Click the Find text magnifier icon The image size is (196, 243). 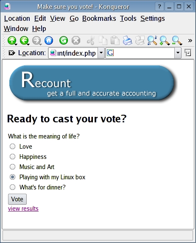[152, 40]
